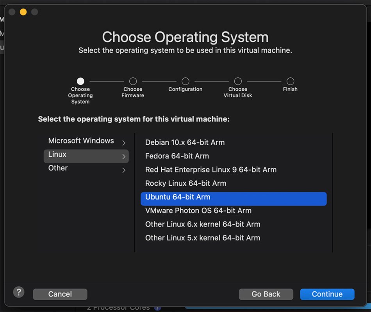Select Microsoft Windows category

click(81, 141)
